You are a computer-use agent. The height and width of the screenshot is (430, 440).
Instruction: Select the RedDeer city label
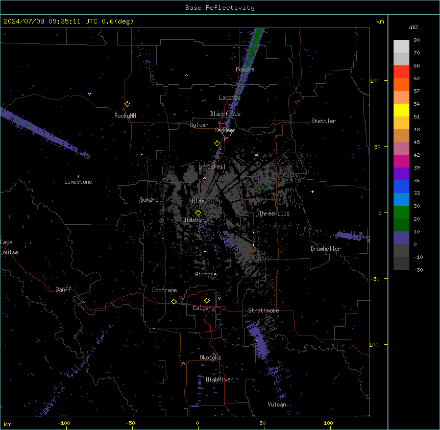225,130
